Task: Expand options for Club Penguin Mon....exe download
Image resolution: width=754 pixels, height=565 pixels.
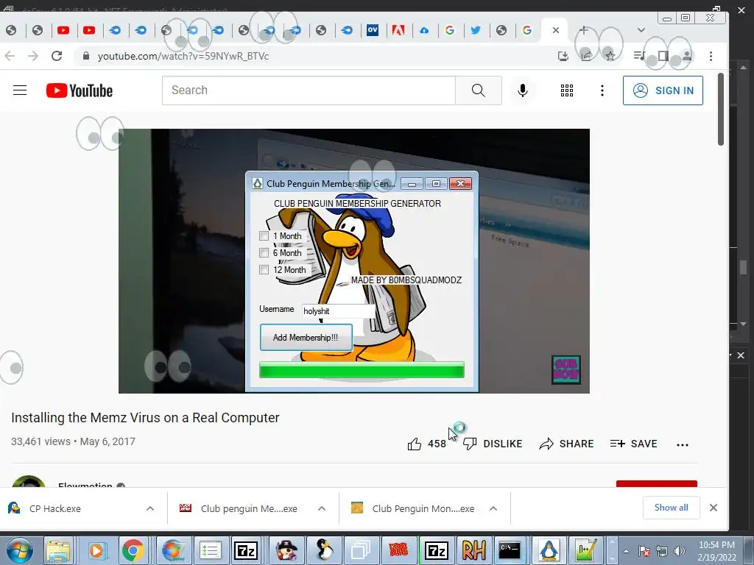Action: tap(493, 508)
